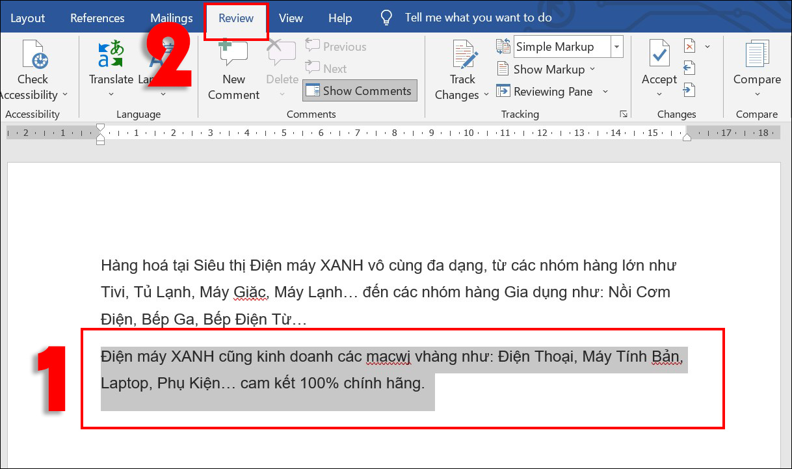
Task: Click the Compare documents icon
Action: coord(757,55)
